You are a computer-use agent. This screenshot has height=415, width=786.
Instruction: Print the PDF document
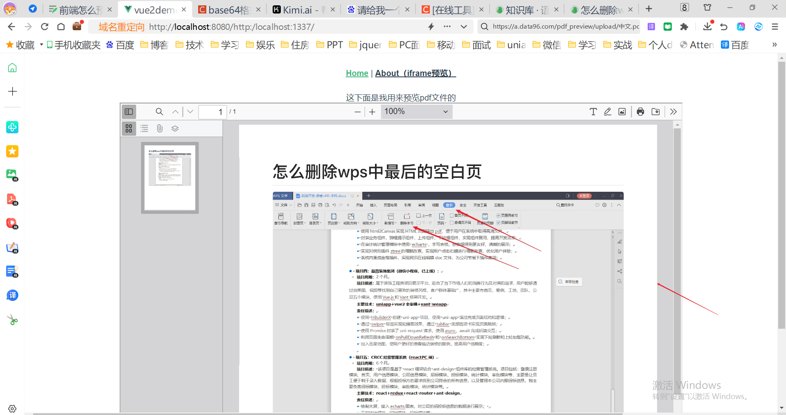click(641, 112)
